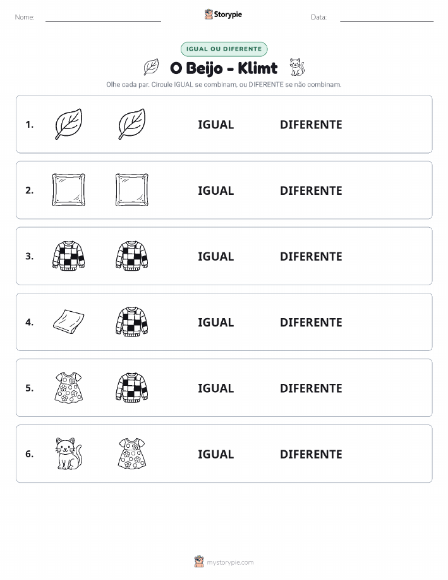Image resolution: width=448 pixels, height=580 pixels.
Task: Click the IGUAL OU DIFERENTE badge
Action: click(224, 49)
